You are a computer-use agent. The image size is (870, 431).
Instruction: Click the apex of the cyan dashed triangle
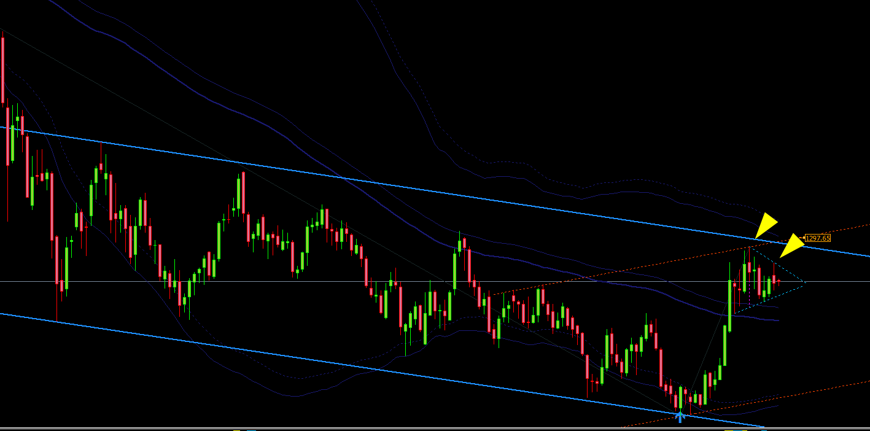click(x=804, y=283)
